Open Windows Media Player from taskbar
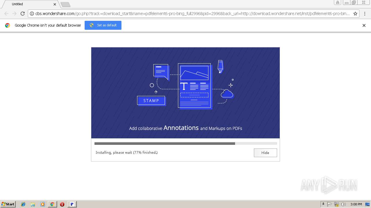Image resolution: width=371 pixels, height=208 pixels. pyautogui.click(x=43, y=204)
